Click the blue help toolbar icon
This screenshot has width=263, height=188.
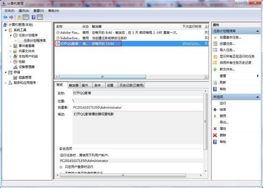pos(34,17)
